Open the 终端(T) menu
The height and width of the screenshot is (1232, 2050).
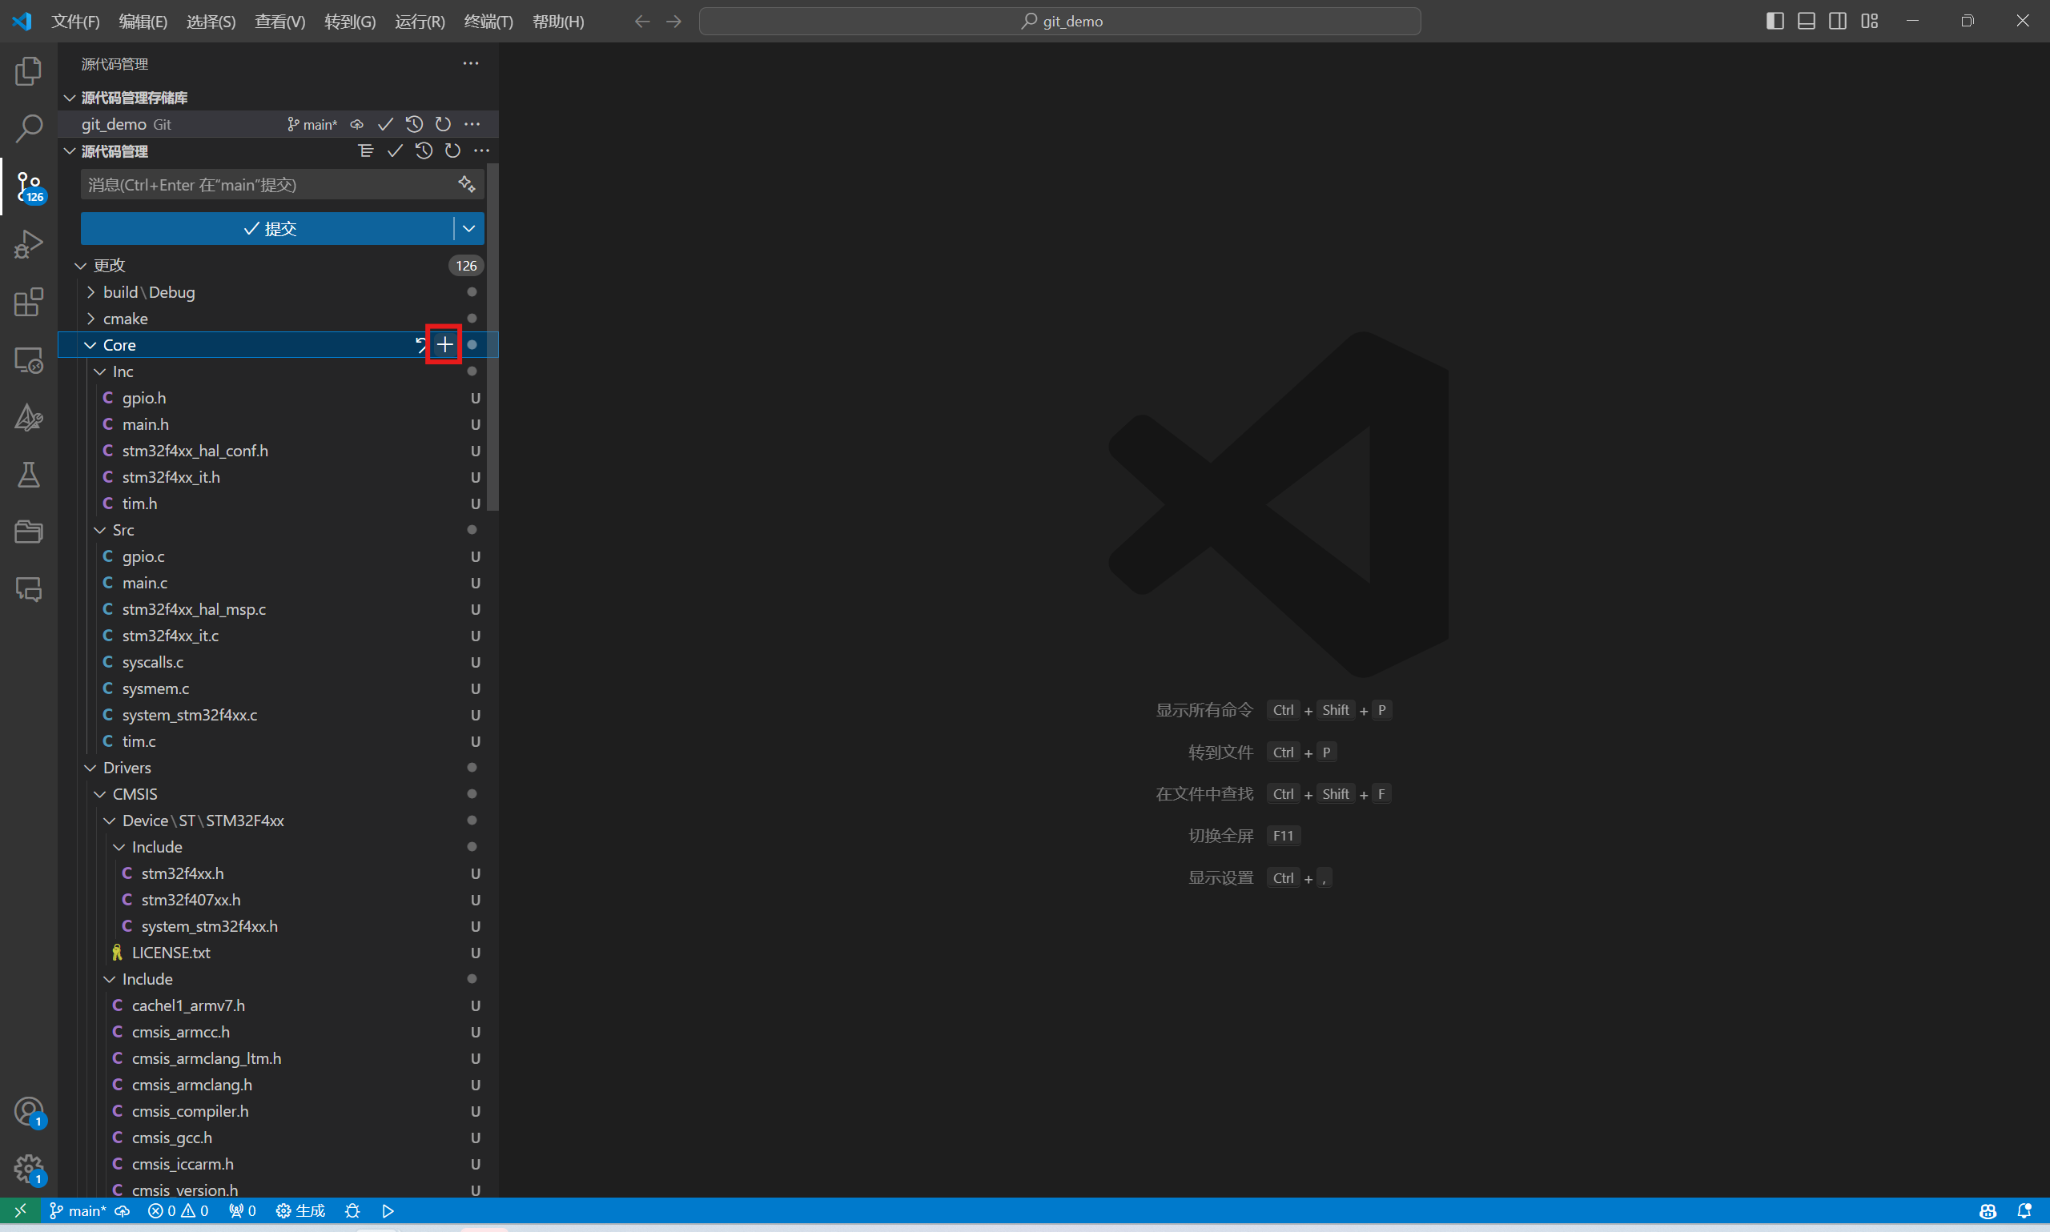pyautogui.click(x=488, y=22)
